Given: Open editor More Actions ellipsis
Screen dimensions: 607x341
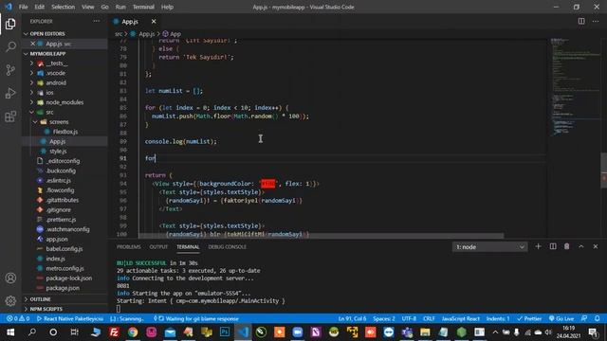Looking at the screenshot, I should pyautogui.click(x=596, y=21).
